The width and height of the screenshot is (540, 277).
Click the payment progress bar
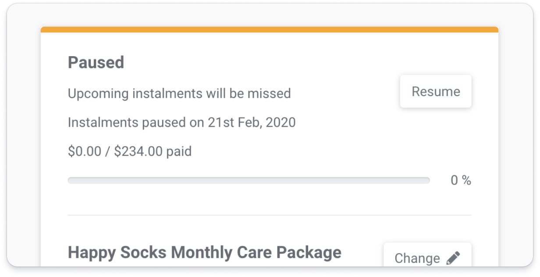pyautogui.click(x=249, y=181)
